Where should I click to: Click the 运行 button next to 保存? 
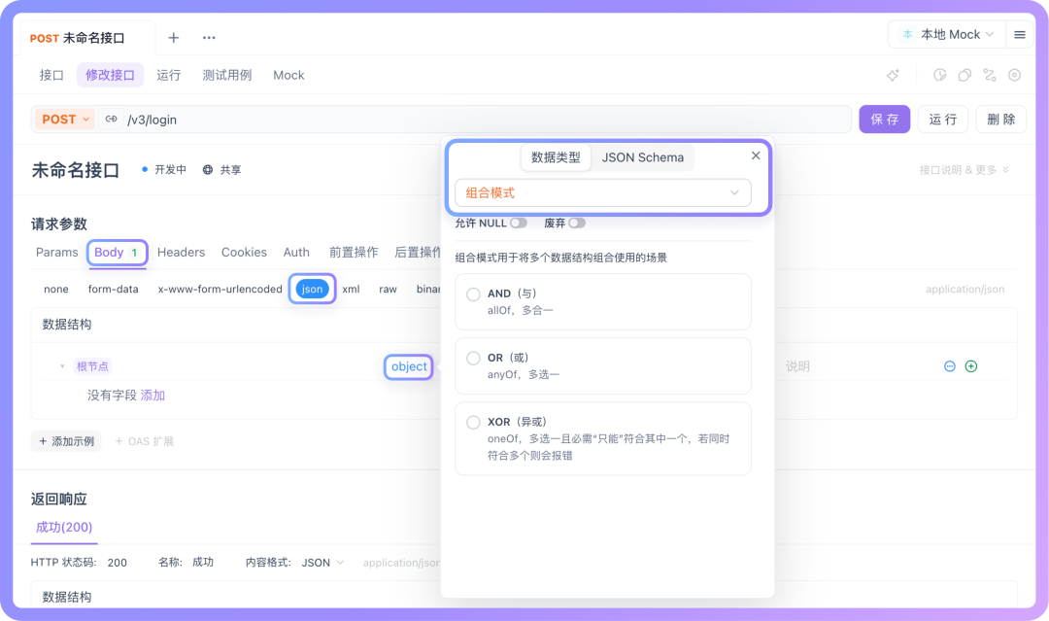942,120
